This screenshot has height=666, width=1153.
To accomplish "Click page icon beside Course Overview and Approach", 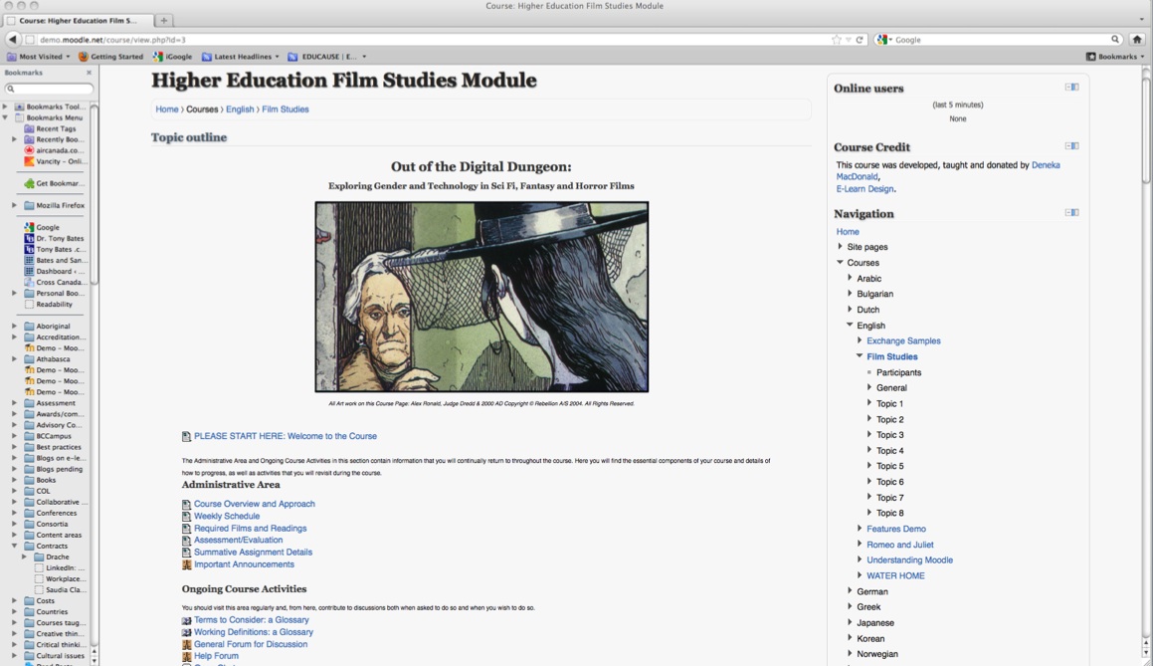I will 186,505.
